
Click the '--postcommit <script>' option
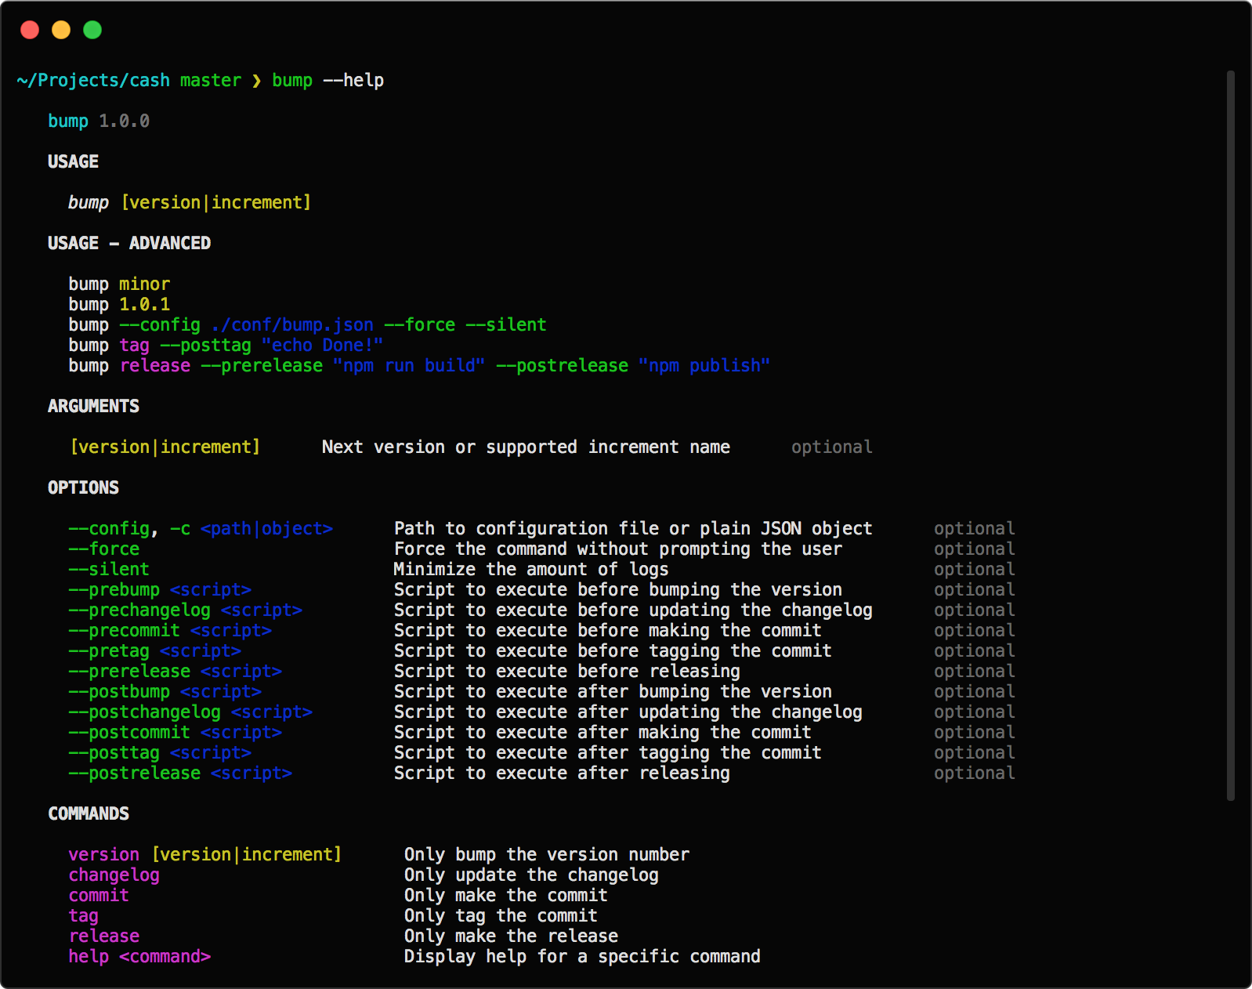(175, 732)
